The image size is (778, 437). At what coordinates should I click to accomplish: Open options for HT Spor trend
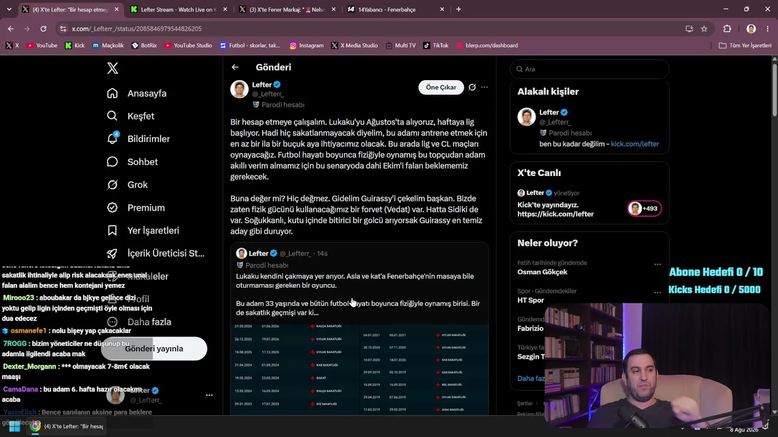tap(657, 293)
